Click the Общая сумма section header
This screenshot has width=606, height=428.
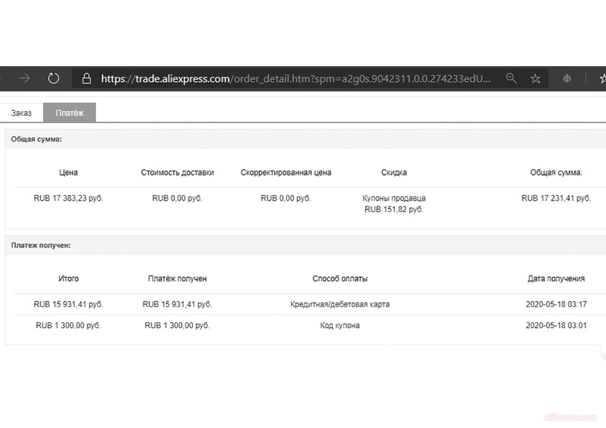(x=37, y=139)
